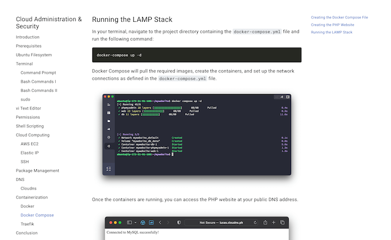Click the terminal screenshot image
This screenshot has width=391, height=240.
(197, 134)
